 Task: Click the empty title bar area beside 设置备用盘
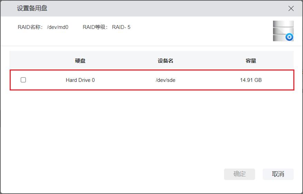click(x=165, y=9)
